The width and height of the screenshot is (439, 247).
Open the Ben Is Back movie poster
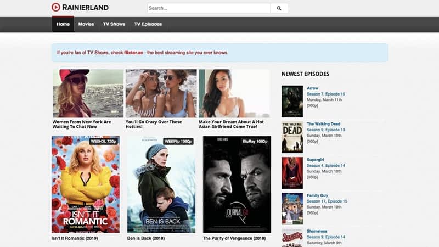[161, 184]
